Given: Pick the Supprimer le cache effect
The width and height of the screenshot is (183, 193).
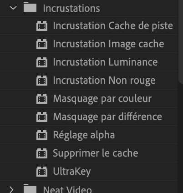Looking at the screenshot, I should [96, 153].
